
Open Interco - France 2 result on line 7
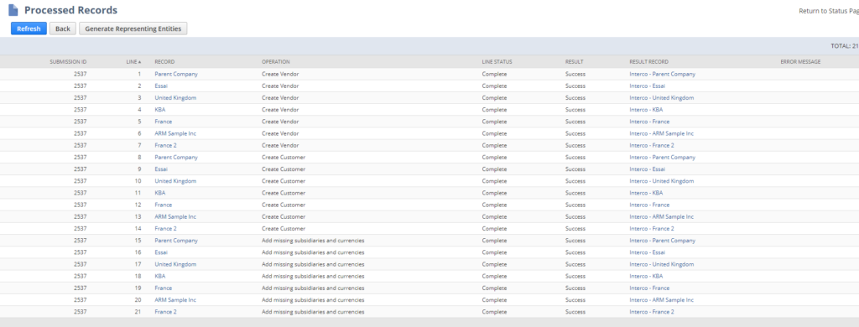click(x=652, y=145)
